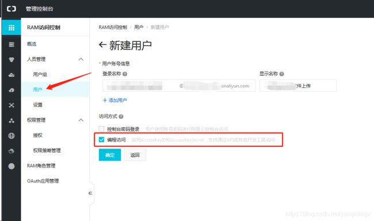Open 设置 menu item
The image size is (374, 221).
[x=37, y=105]
